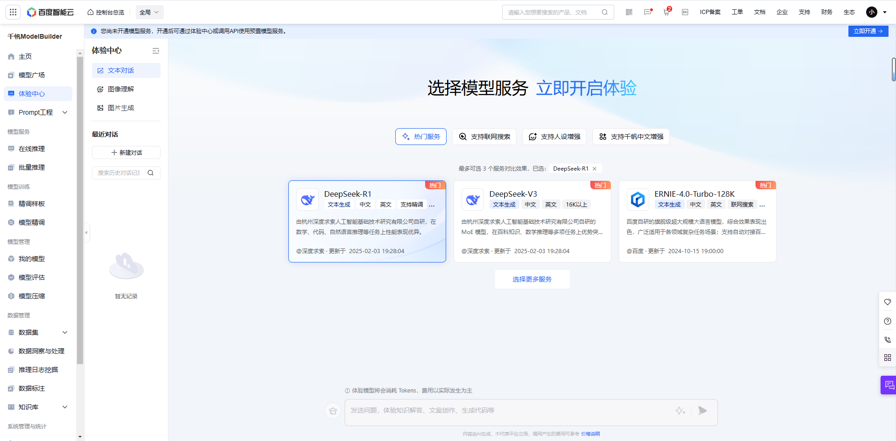The height and width of the screenshot is (441, 896).
Task: Deselect the DeepSeek-R1 model card
Action: [367, 221]
